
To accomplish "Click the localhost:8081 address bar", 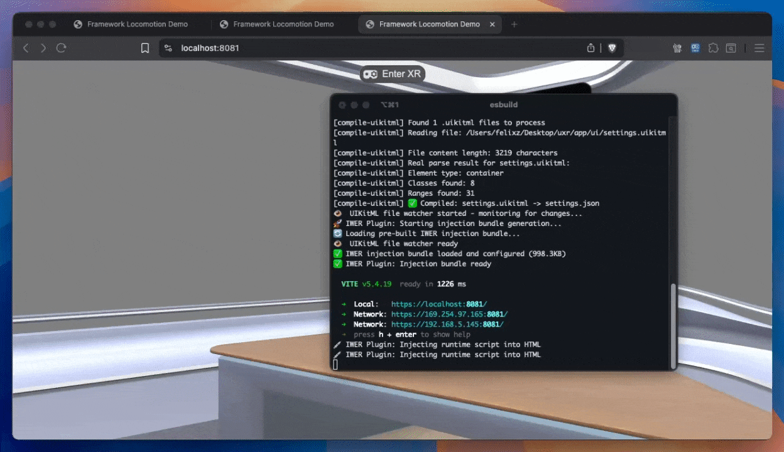I will [x=377, y=48].
